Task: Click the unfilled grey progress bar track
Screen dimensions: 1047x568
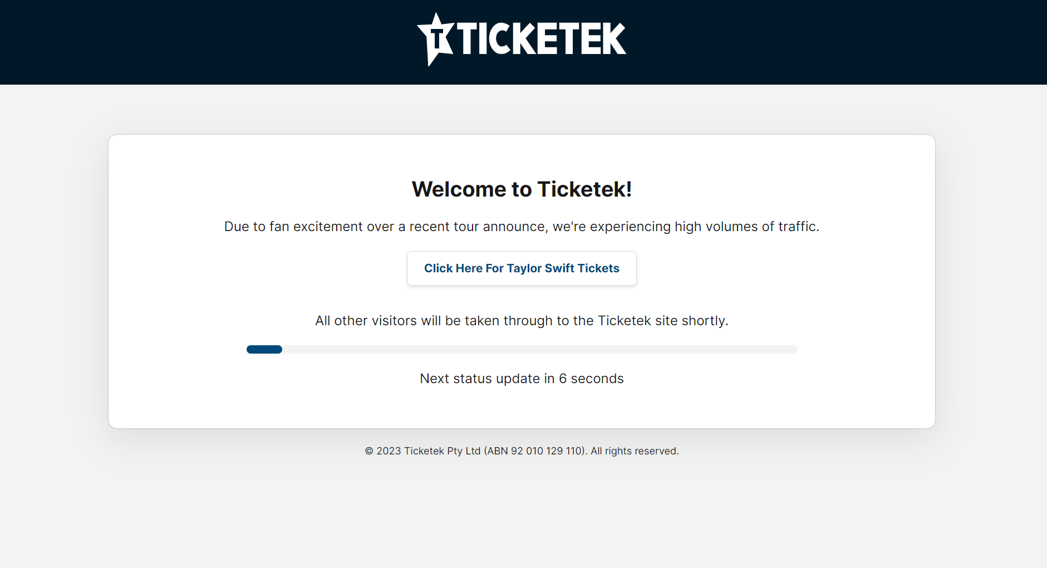Action: click(540, 349)
